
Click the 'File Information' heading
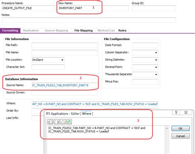(17, 39)
